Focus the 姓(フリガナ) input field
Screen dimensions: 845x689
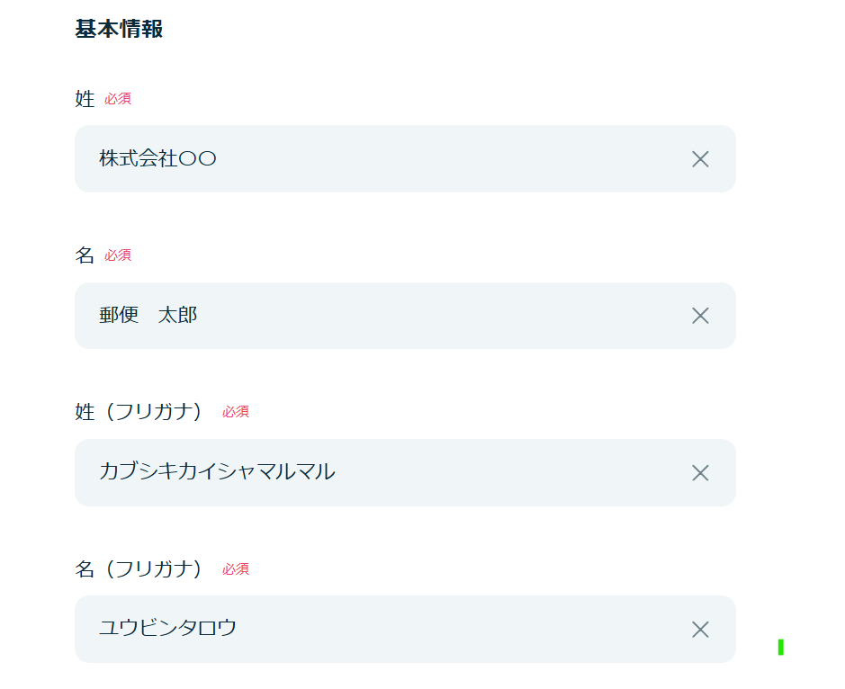pos(405,472)
